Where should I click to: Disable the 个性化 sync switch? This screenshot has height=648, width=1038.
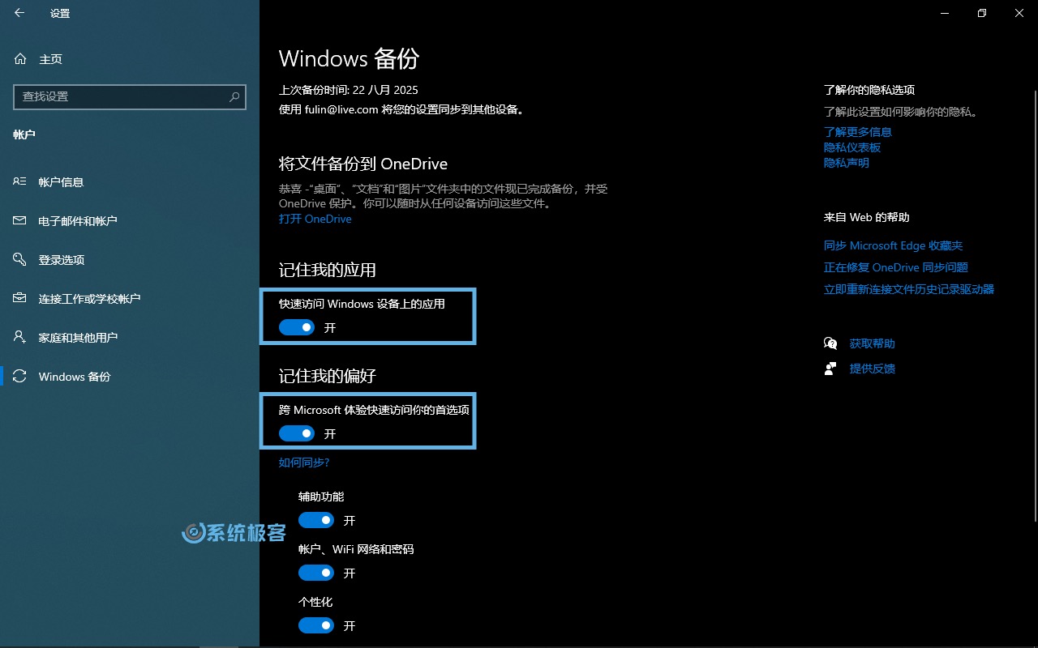pos(316,625)
